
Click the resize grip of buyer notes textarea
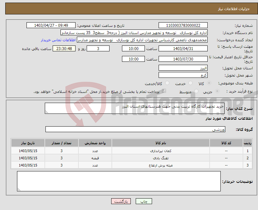(x=19, y=189)
